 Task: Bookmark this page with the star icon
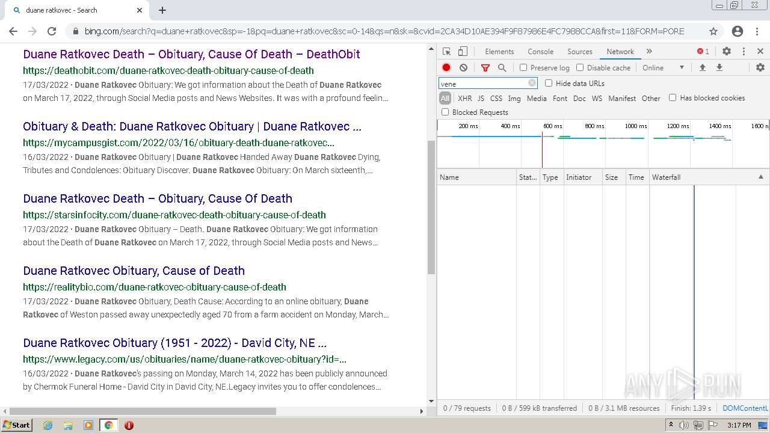(713, 31)
